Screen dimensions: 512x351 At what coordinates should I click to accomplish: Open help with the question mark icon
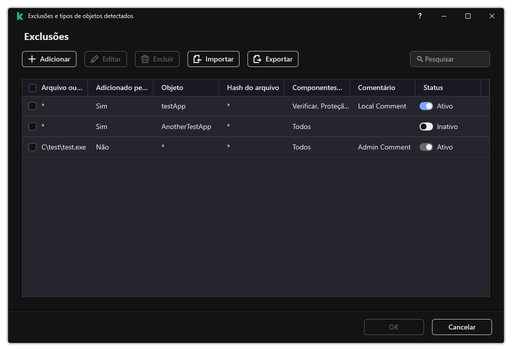click(x=419, y=16)
